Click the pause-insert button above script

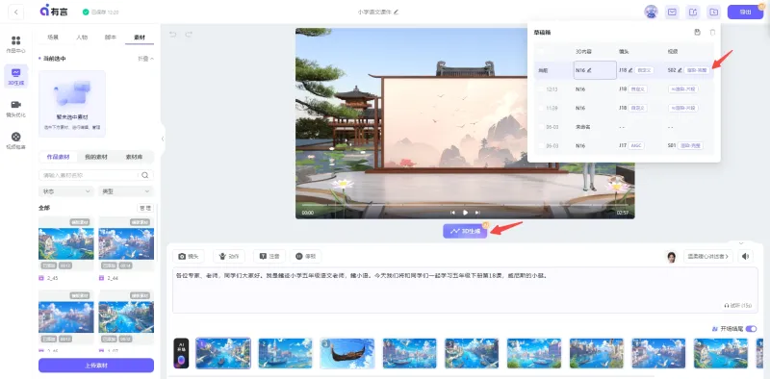point(305,256)
